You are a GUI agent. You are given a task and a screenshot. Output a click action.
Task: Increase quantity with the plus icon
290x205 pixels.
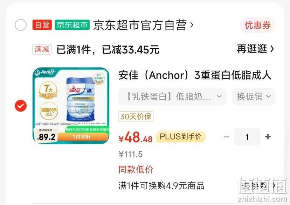pos(268,137)
